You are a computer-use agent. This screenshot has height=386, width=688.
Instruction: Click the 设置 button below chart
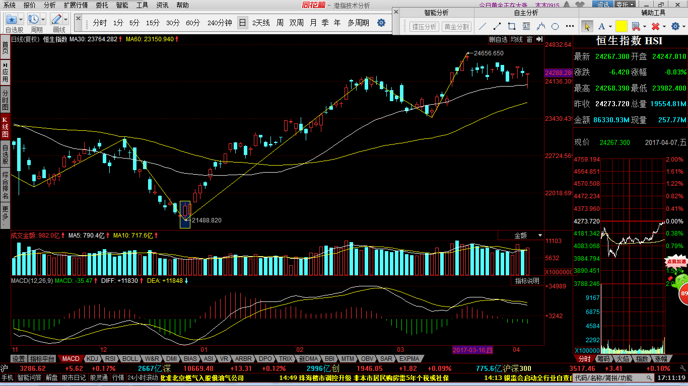(x=19, y=359)
